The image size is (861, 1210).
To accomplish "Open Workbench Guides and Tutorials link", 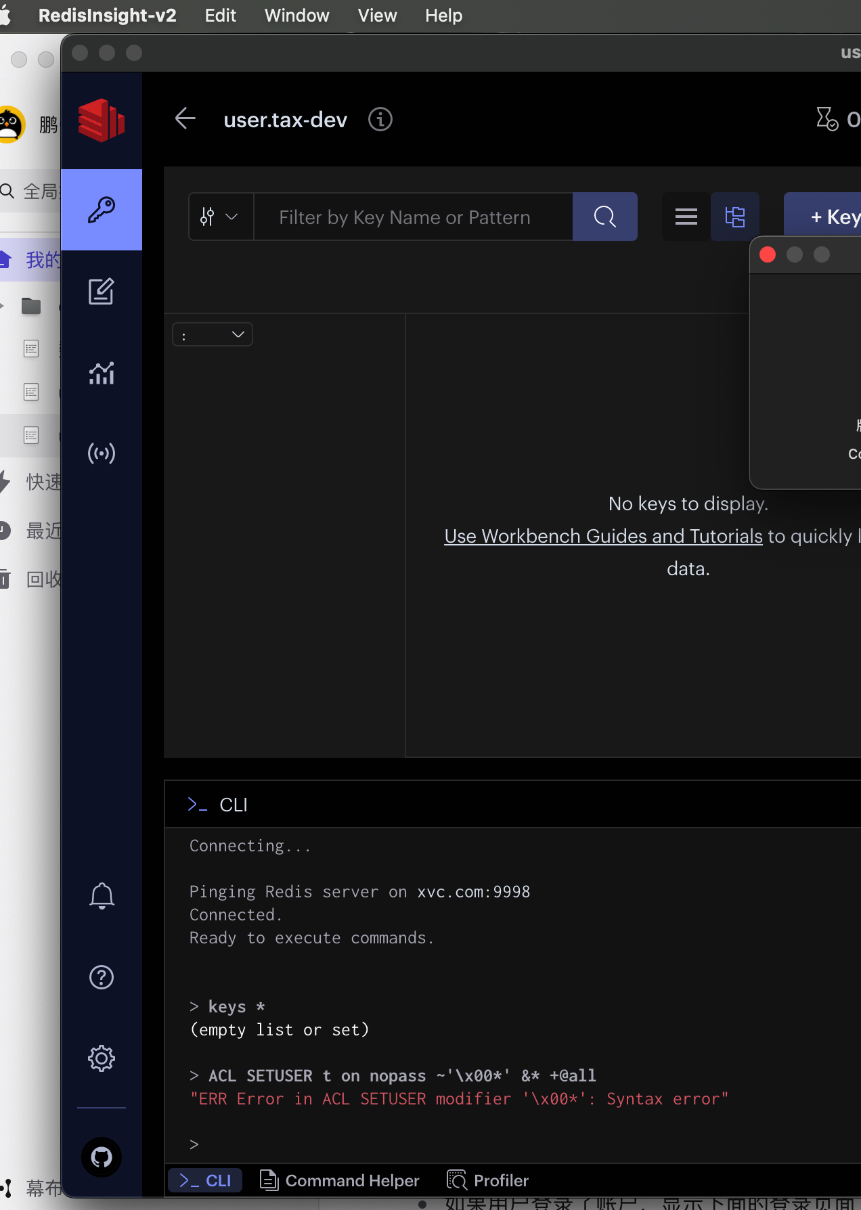I will pos(603,536).
